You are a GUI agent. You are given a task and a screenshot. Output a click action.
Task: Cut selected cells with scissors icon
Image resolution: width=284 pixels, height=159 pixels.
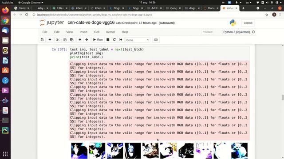pos(58,40)
